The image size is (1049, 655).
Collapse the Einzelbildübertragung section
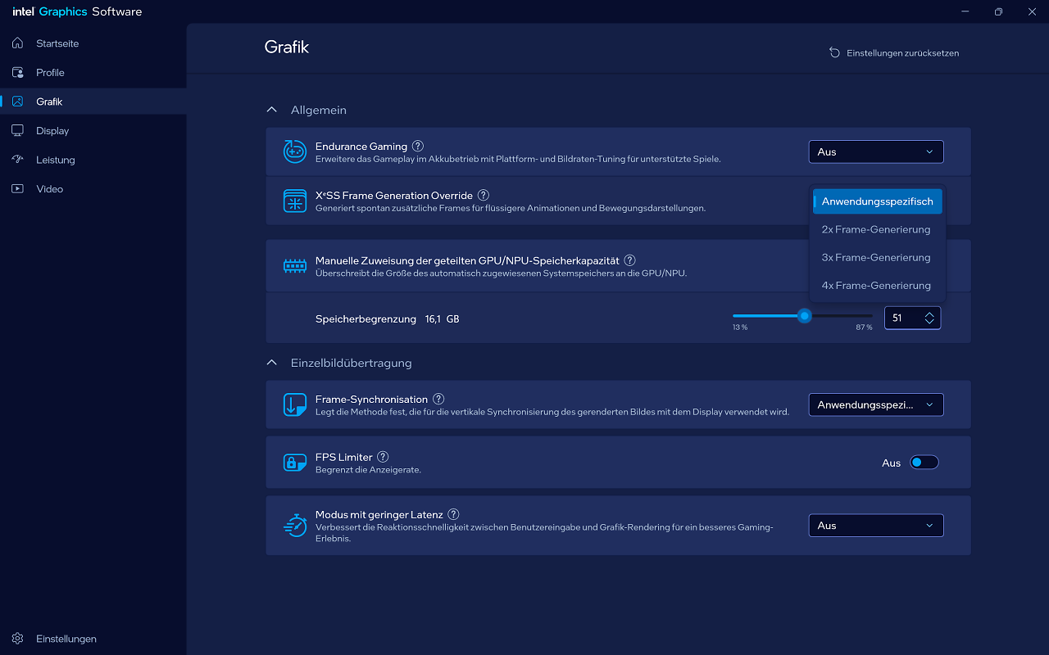click(272, 363)
